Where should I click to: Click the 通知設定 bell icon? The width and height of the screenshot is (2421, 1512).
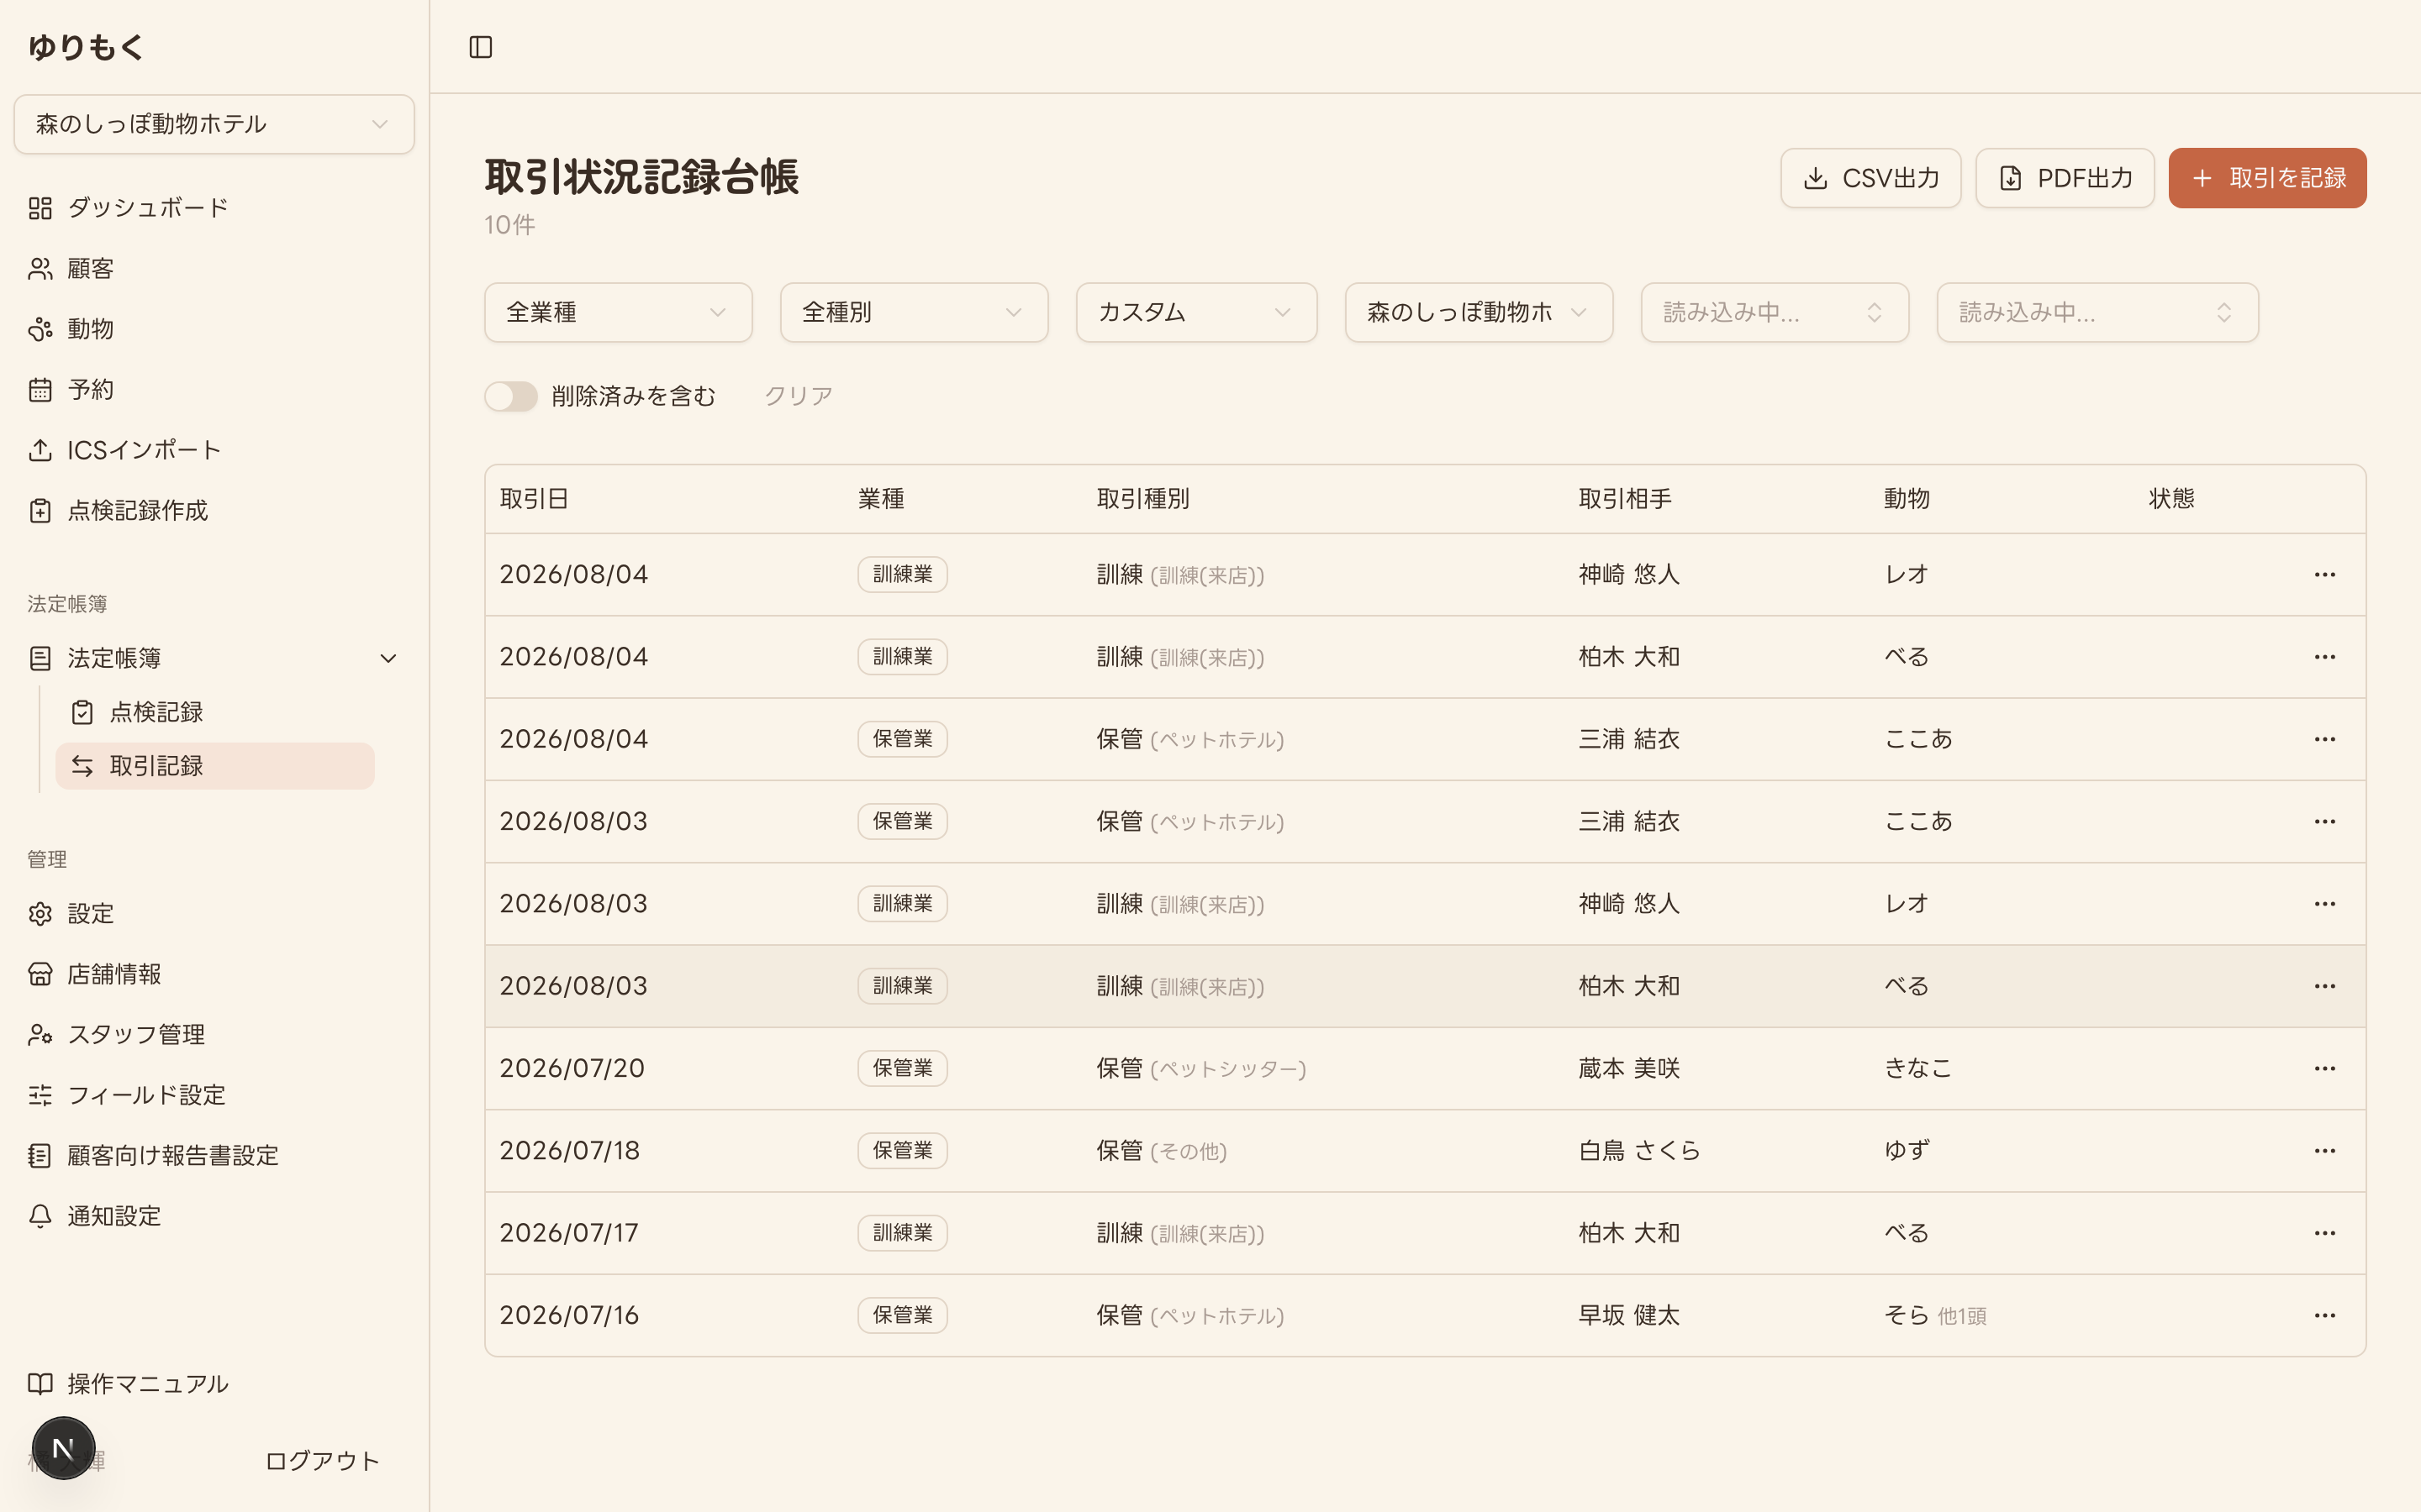click(40, 1216)
